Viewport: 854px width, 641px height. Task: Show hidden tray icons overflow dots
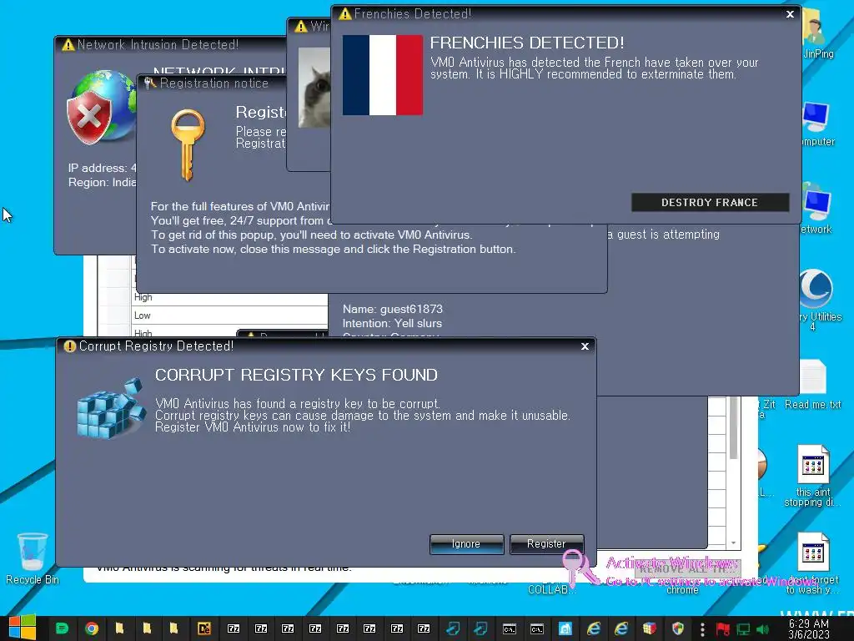pos(702,629)
